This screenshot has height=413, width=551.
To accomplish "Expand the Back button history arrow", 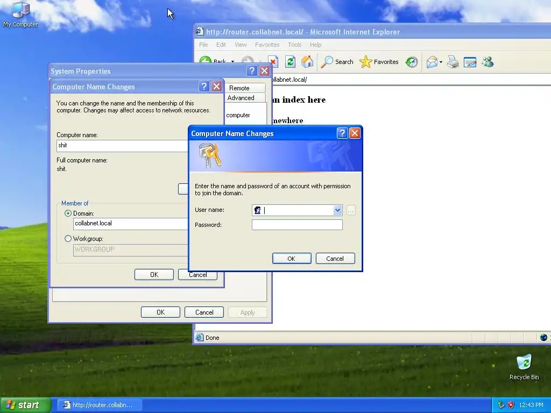I will point(232,62).
